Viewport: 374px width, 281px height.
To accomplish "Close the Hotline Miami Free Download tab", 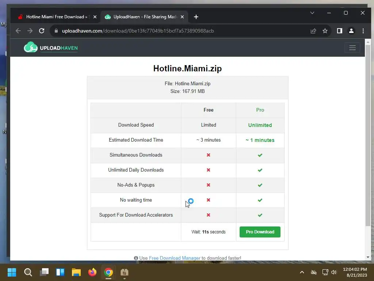I will pos(95,17).
